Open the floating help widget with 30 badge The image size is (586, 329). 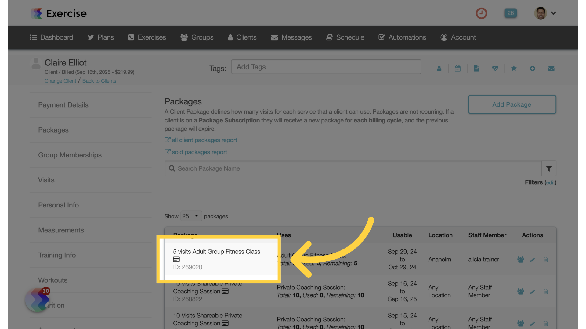[37, 300]
